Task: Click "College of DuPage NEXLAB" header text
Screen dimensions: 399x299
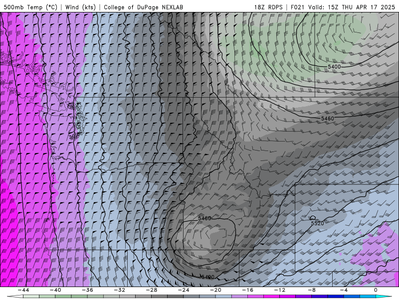Action: [x=143, y=7]
